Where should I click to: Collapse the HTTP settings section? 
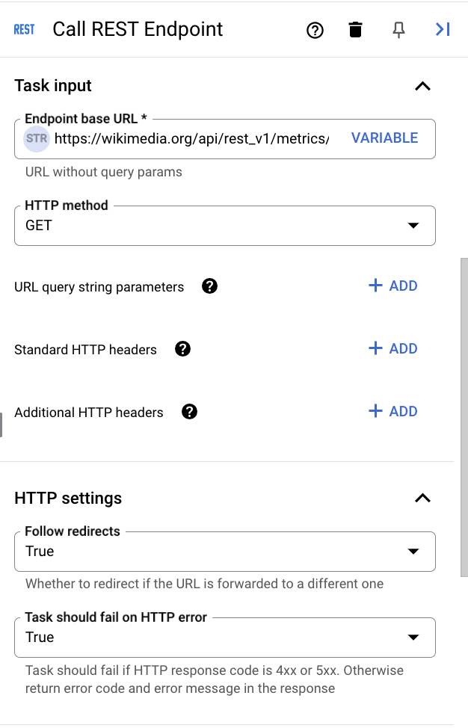click(x=422, y=498)
